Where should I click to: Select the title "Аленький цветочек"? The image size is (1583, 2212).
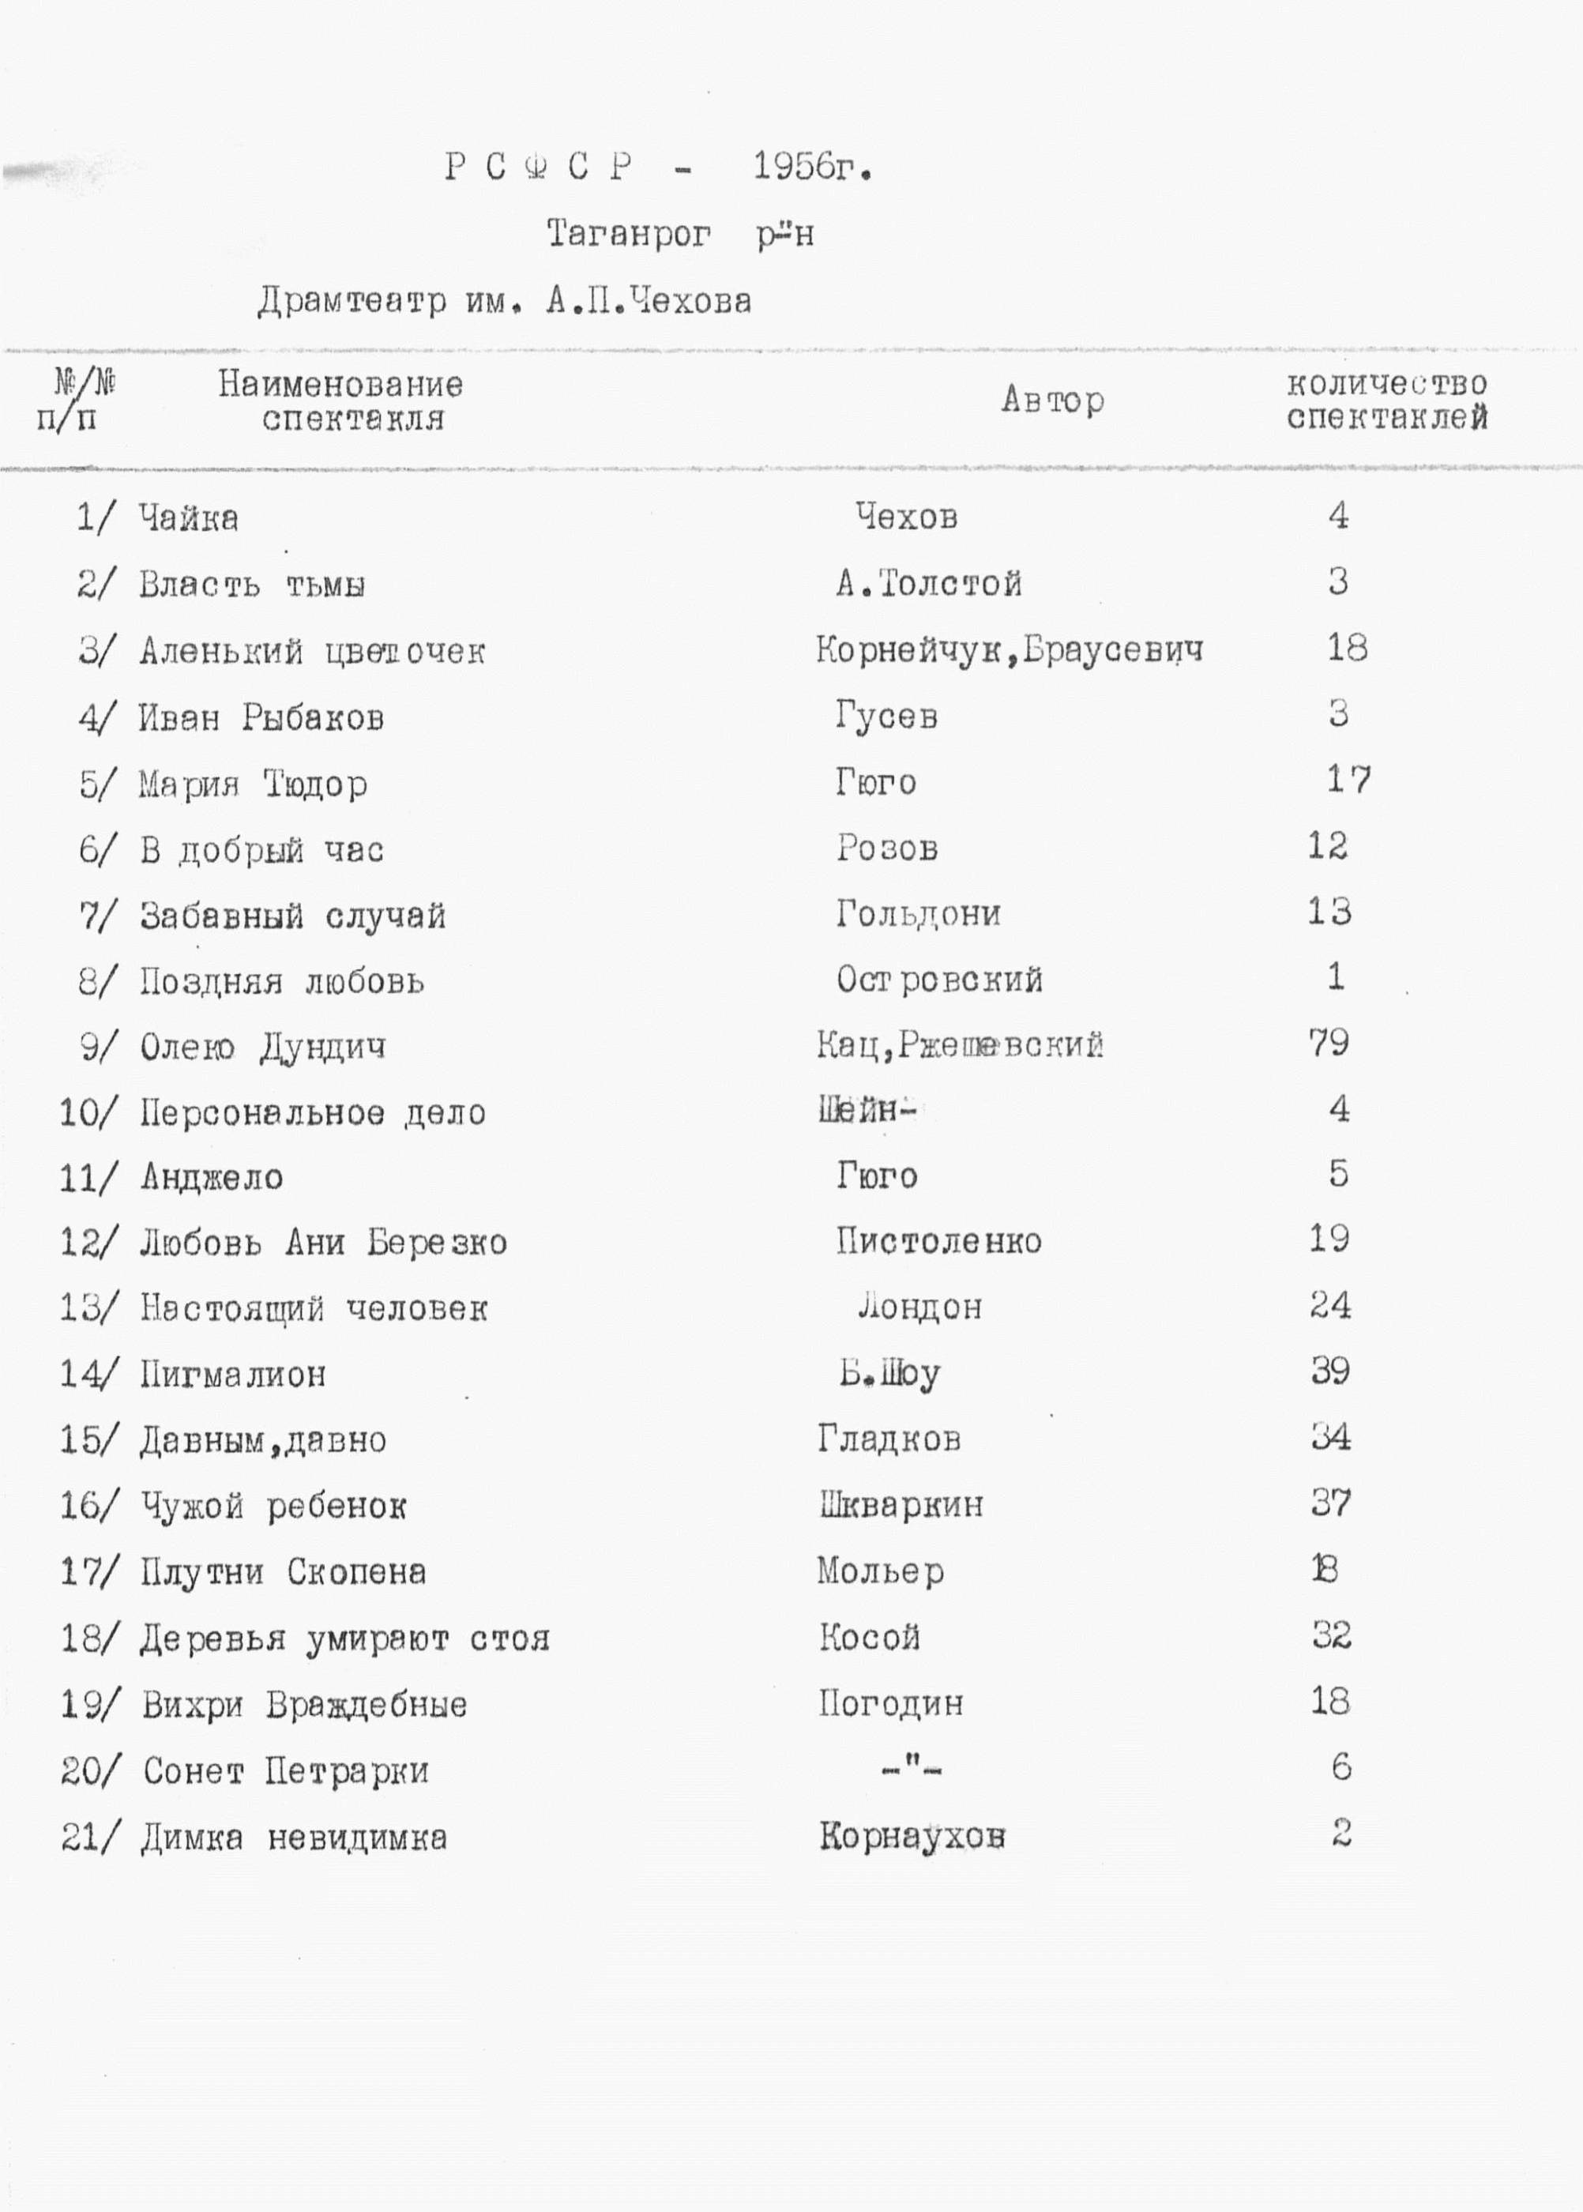point(312,650)
